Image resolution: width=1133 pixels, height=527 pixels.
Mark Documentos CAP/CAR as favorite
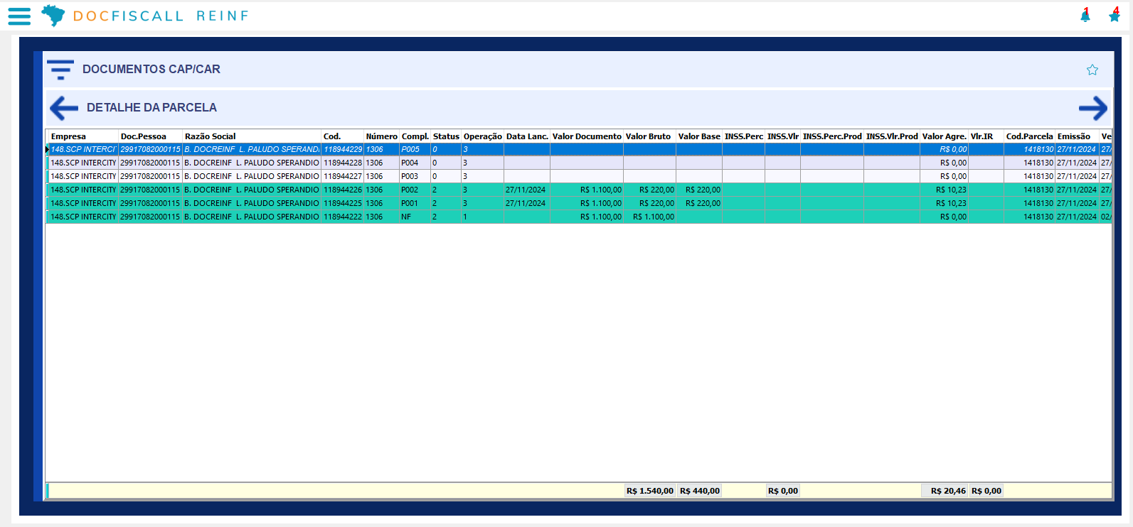pos(1092,70)
